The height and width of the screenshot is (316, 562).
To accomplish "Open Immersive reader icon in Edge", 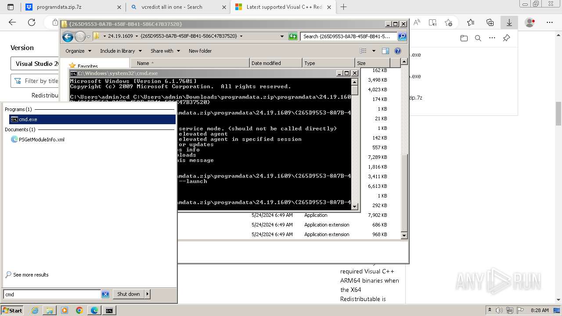I will coord(432,22).
